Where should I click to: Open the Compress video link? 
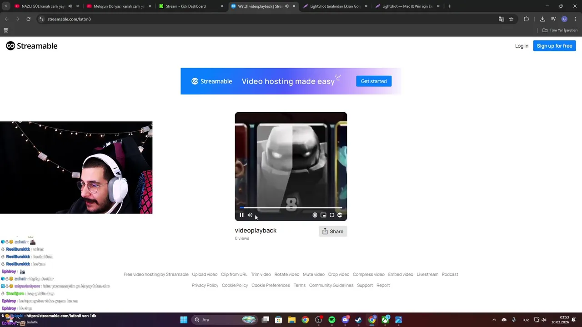coord(369,274)
